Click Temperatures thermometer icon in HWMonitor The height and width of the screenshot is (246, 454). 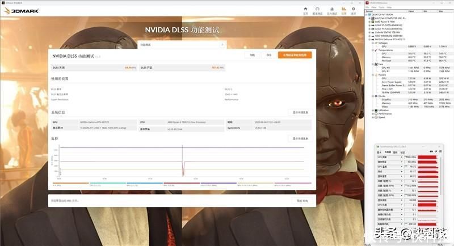click(376, 50)
